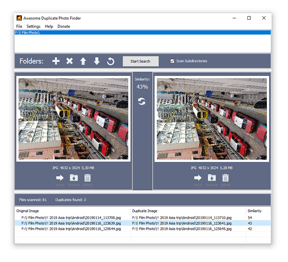Delete the right image via trash icon
The image size is (288, 262).
pos(226,178)
